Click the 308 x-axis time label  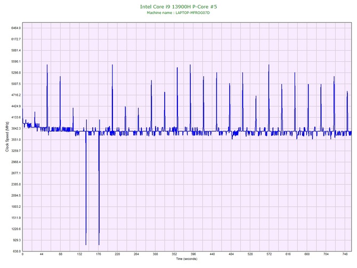155,254
